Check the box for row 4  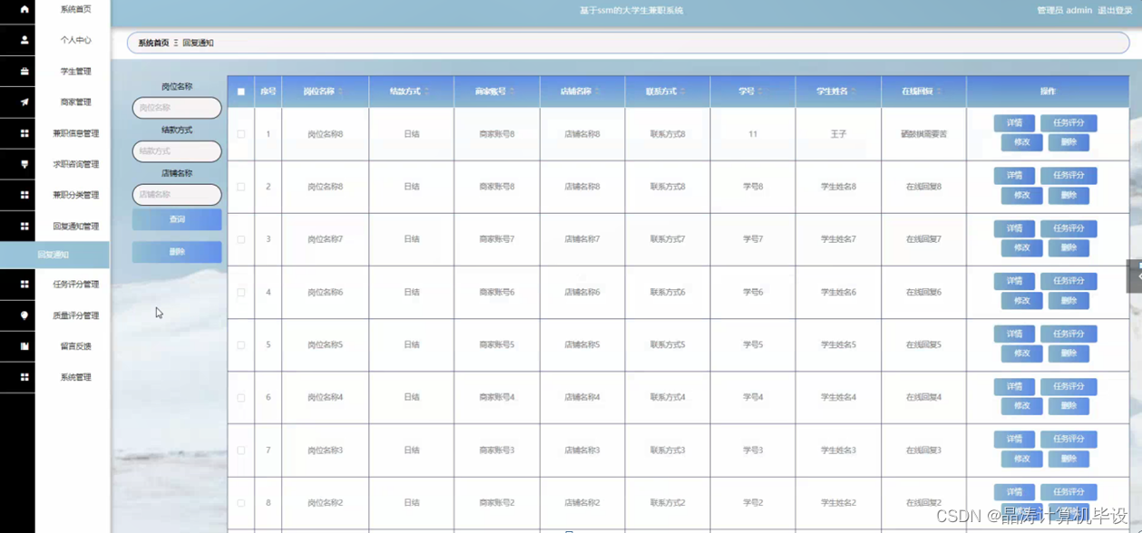point(241,292)
